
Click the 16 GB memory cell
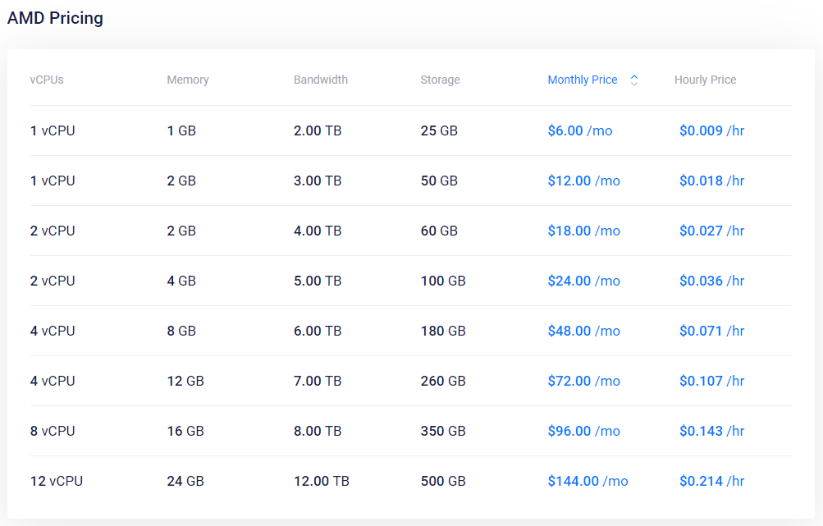185,431
